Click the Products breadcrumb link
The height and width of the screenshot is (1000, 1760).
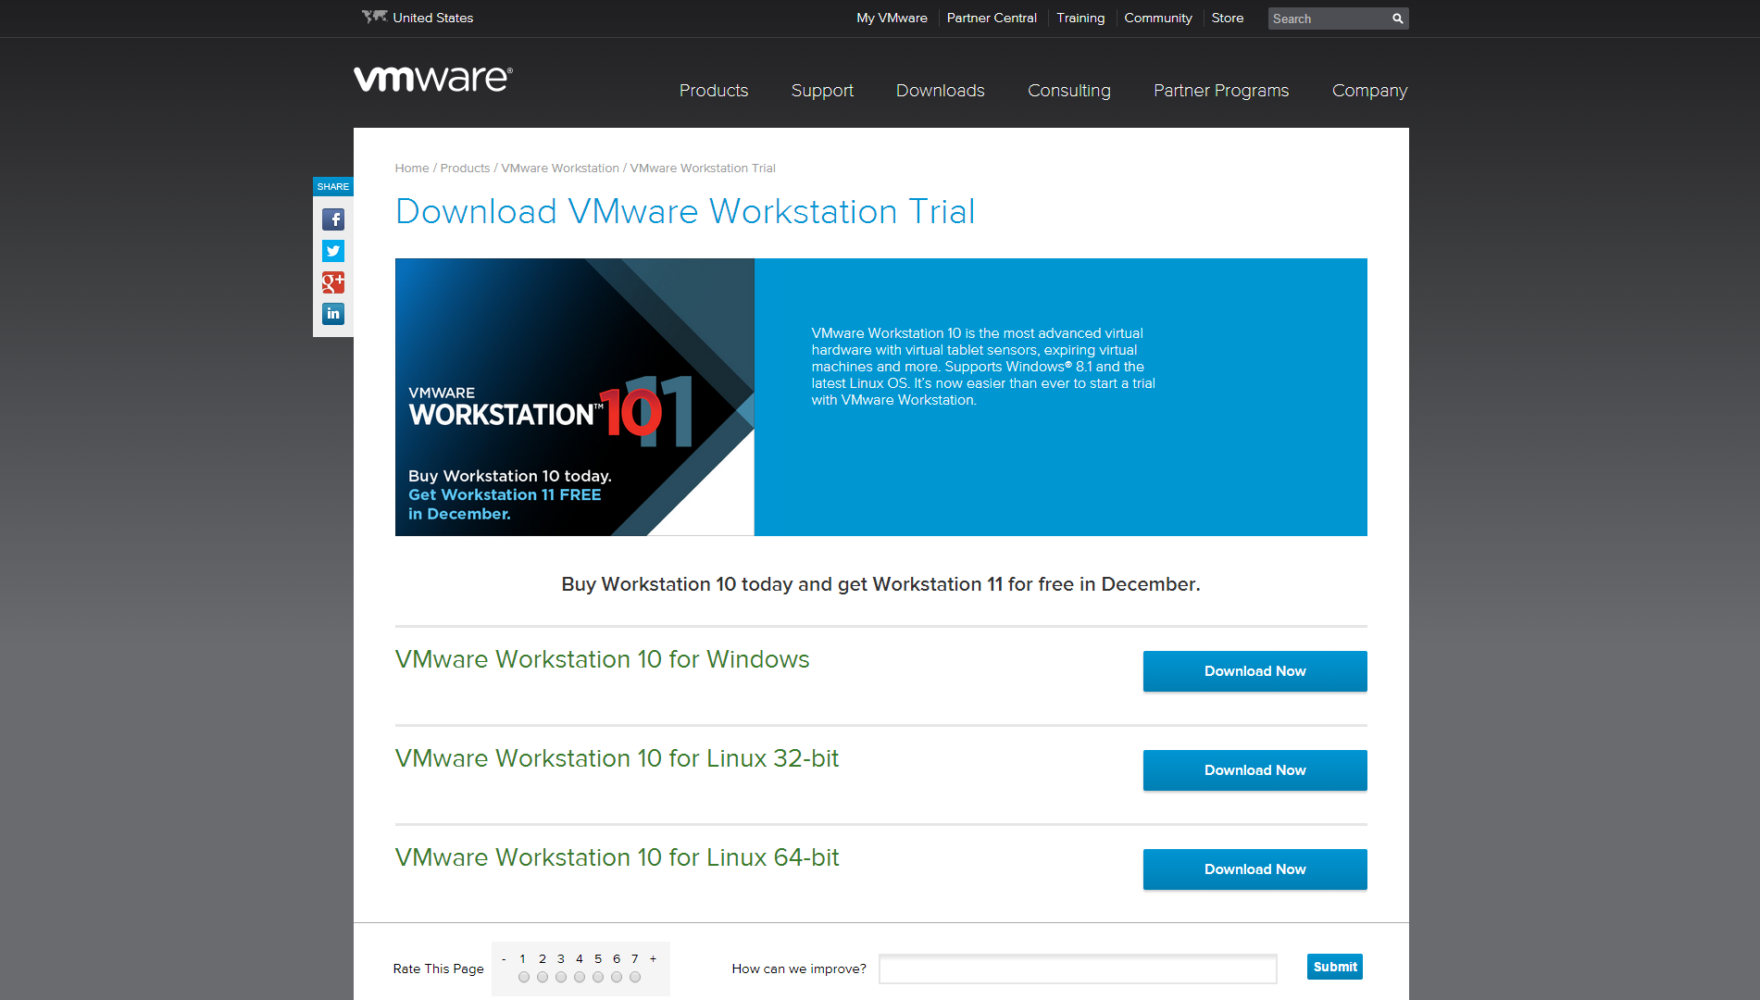coord(465,169)
